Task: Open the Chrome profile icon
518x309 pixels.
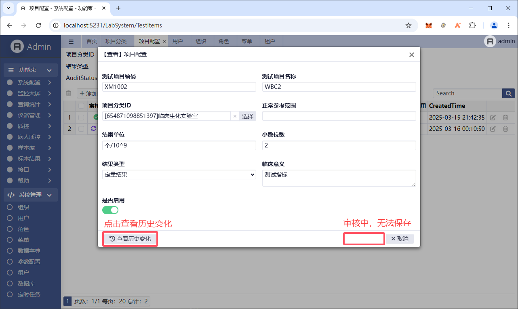Action: point(494,25)
